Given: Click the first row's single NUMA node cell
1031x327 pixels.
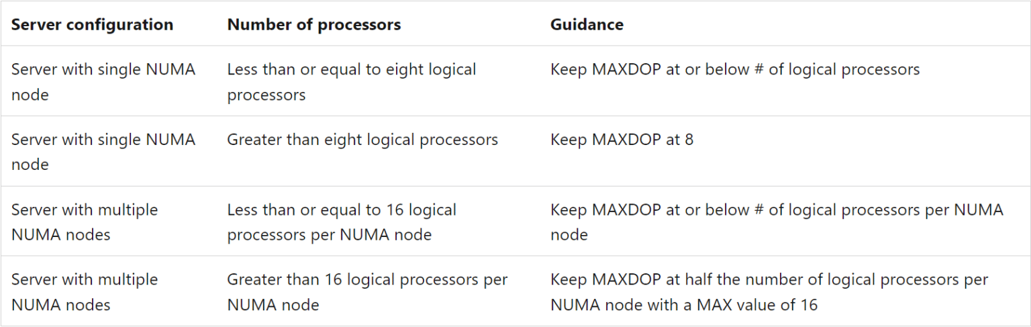Looking at the screenshot, I should point(103,82).
